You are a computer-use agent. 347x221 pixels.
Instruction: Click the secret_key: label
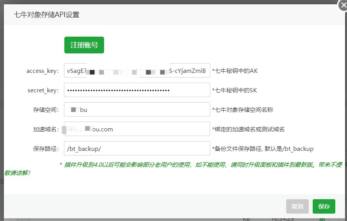43,90
